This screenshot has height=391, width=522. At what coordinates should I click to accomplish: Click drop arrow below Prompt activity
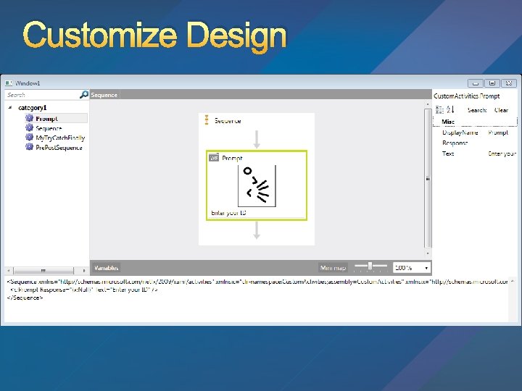pyautogui.click(x=257, y=230)
